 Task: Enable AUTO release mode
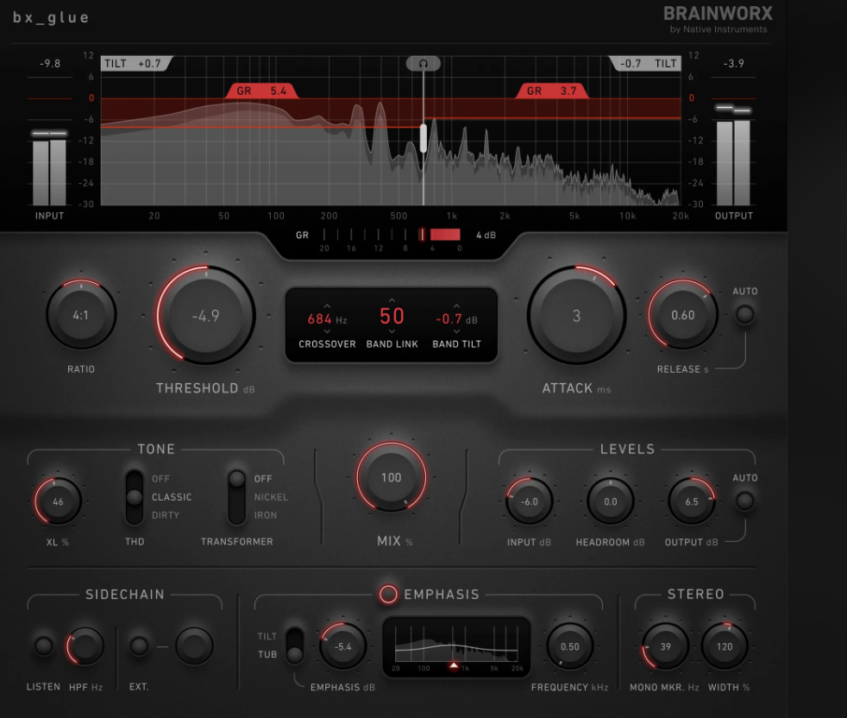pyautogui.click(x=744, y=316)
